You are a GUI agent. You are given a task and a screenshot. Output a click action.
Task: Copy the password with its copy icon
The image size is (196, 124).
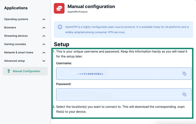click(184, 94)
